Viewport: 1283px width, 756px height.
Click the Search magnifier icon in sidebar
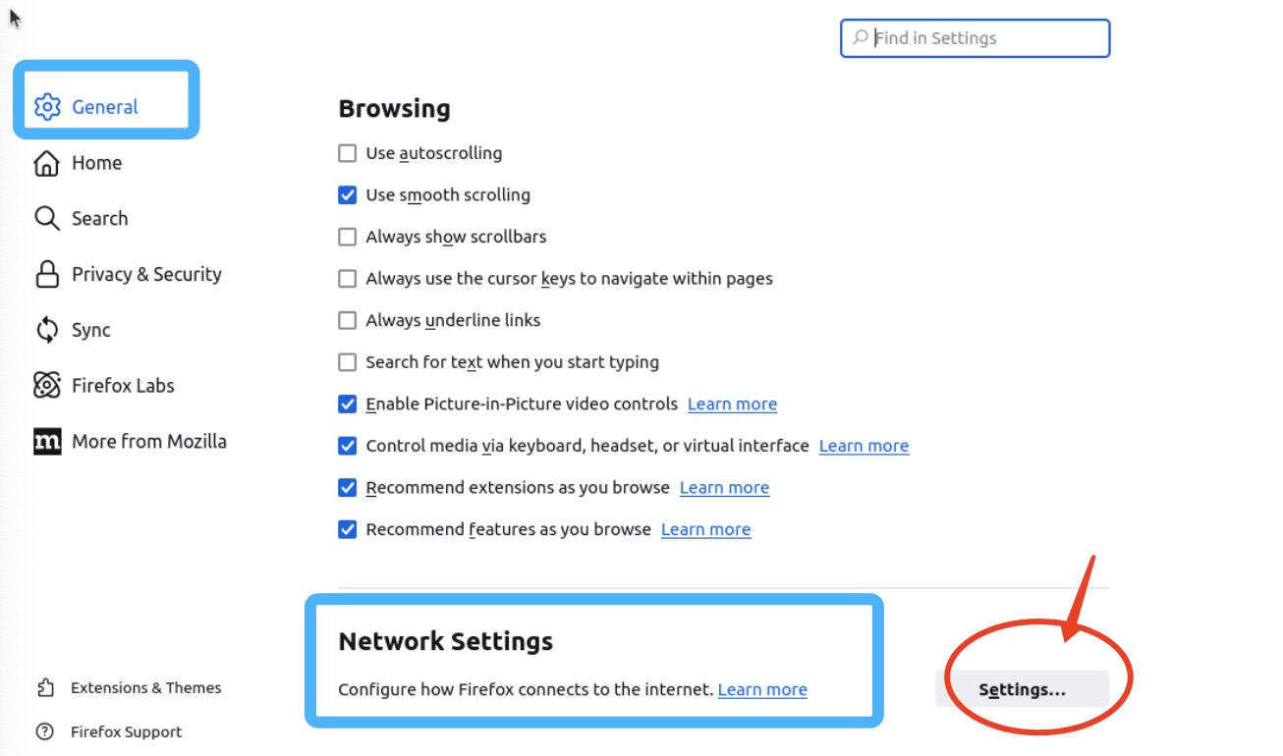point(47,218)
